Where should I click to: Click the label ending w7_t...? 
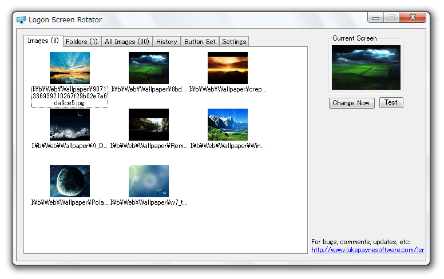tap(149, 202)
